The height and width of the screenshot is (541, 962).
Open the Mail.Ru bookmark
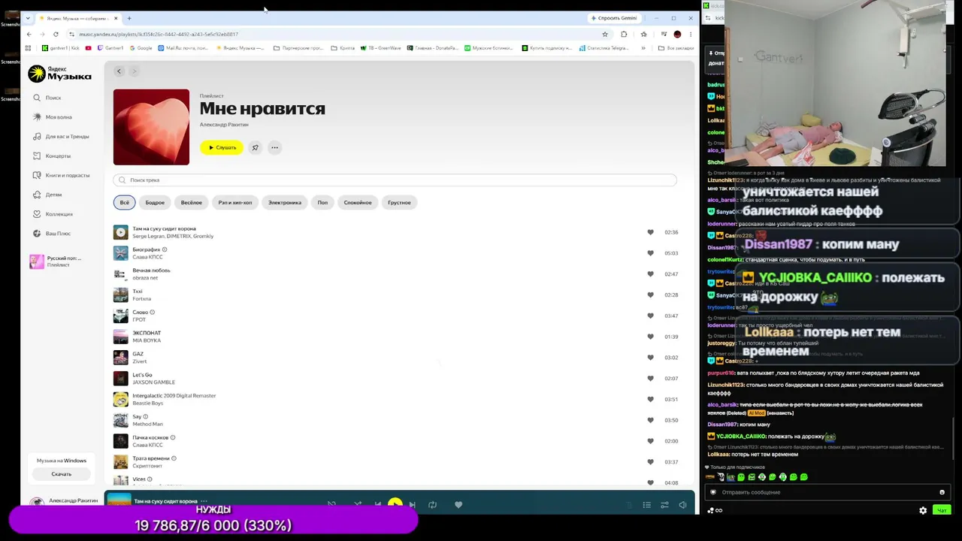(182, 48)
